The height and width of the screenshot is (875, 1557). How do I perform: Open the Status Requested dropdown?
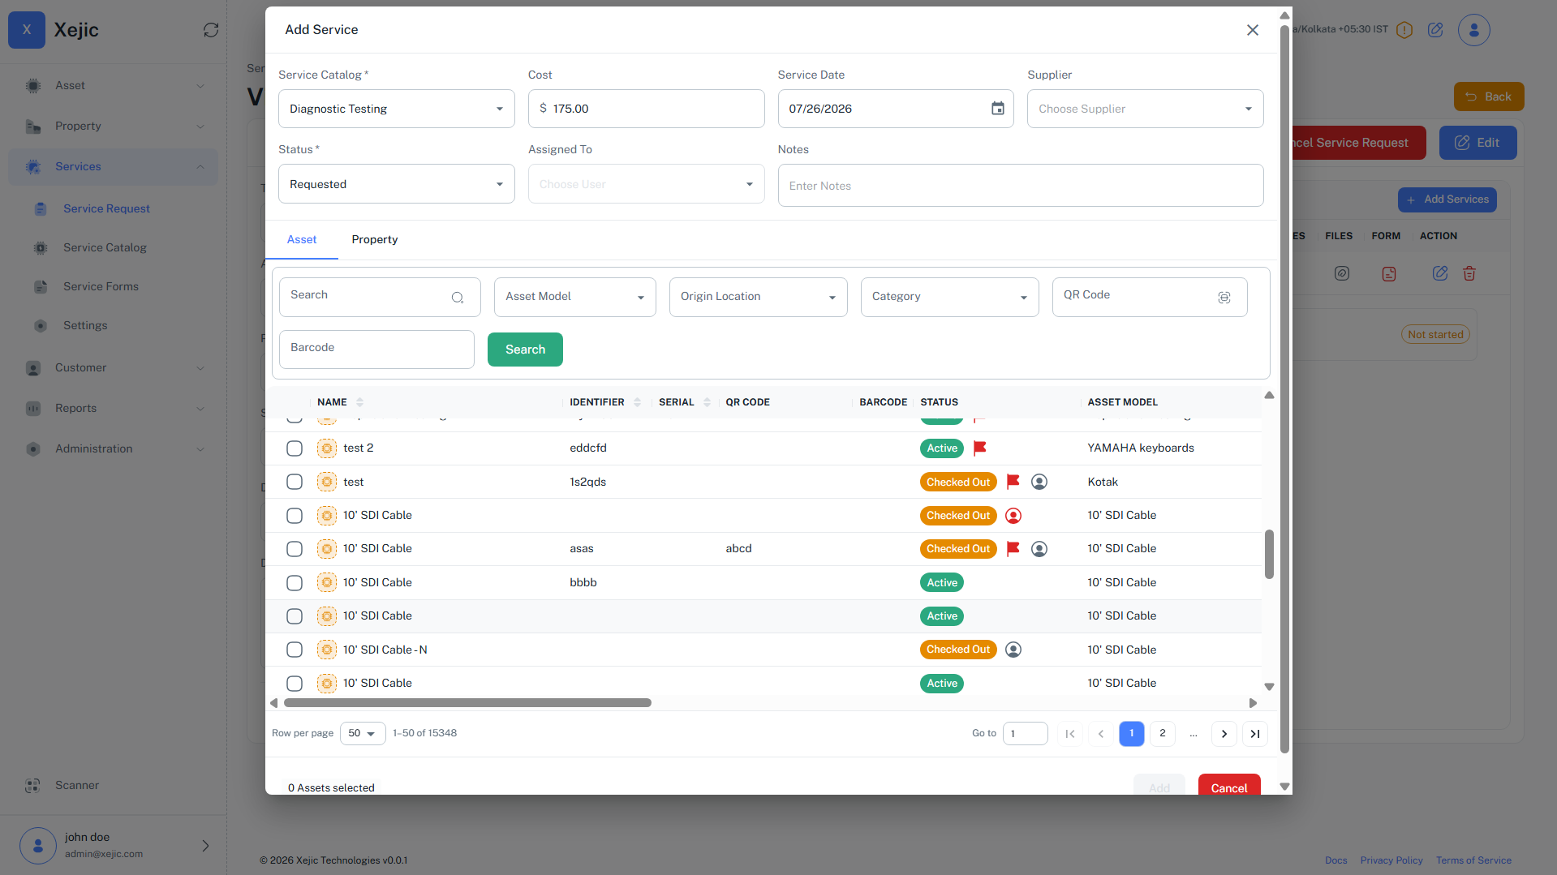pyautogui.click(x=396, y=184)
